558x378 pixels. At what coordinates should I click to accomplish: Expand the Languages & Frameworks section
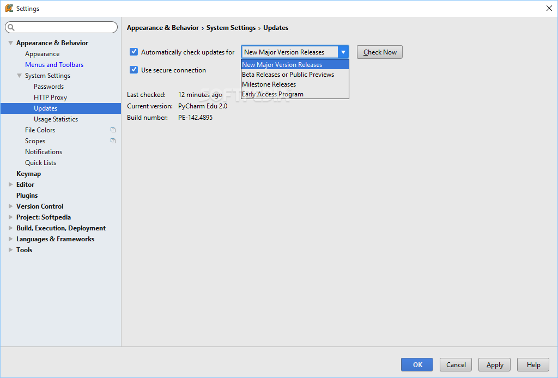11,239
